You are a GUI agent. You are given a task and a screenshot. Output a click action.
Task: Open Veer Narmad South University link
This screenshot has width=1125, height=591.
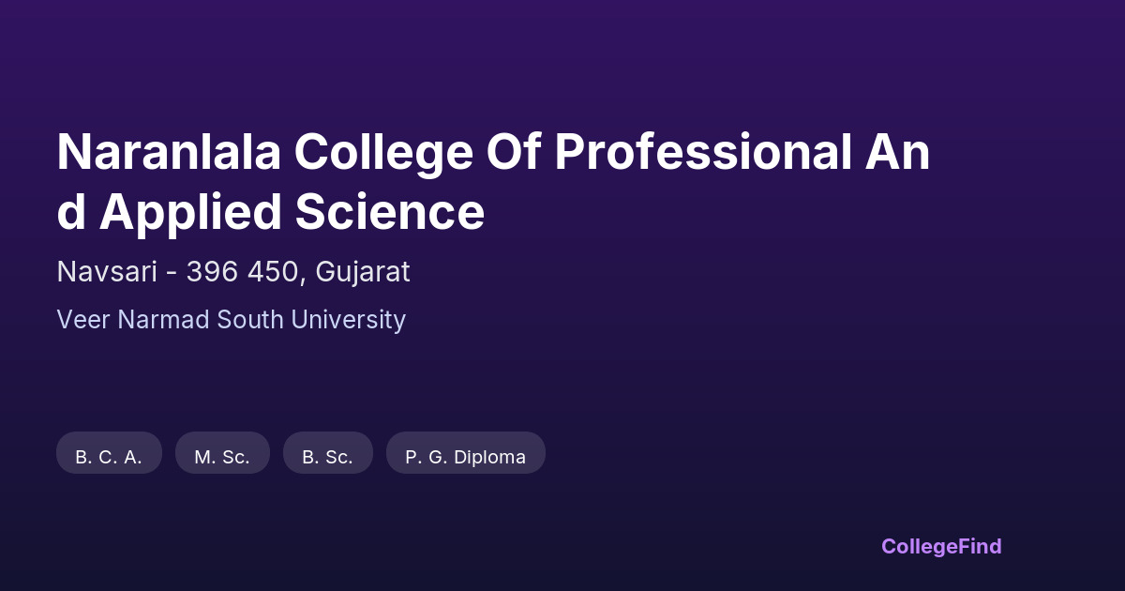point(231,320)
